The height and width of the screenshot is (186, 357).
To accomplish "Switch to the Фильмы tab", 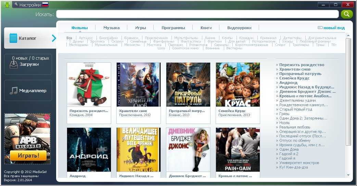I will [79, 28].
